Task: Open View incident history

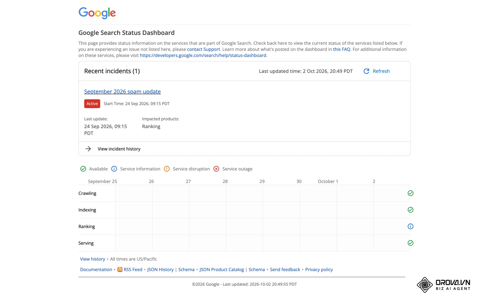Action: (x=119, y=149)
